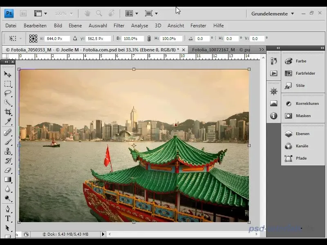Toggle relative positioning triangle for reference point
327x245 pixels.
tap(75, 38)
